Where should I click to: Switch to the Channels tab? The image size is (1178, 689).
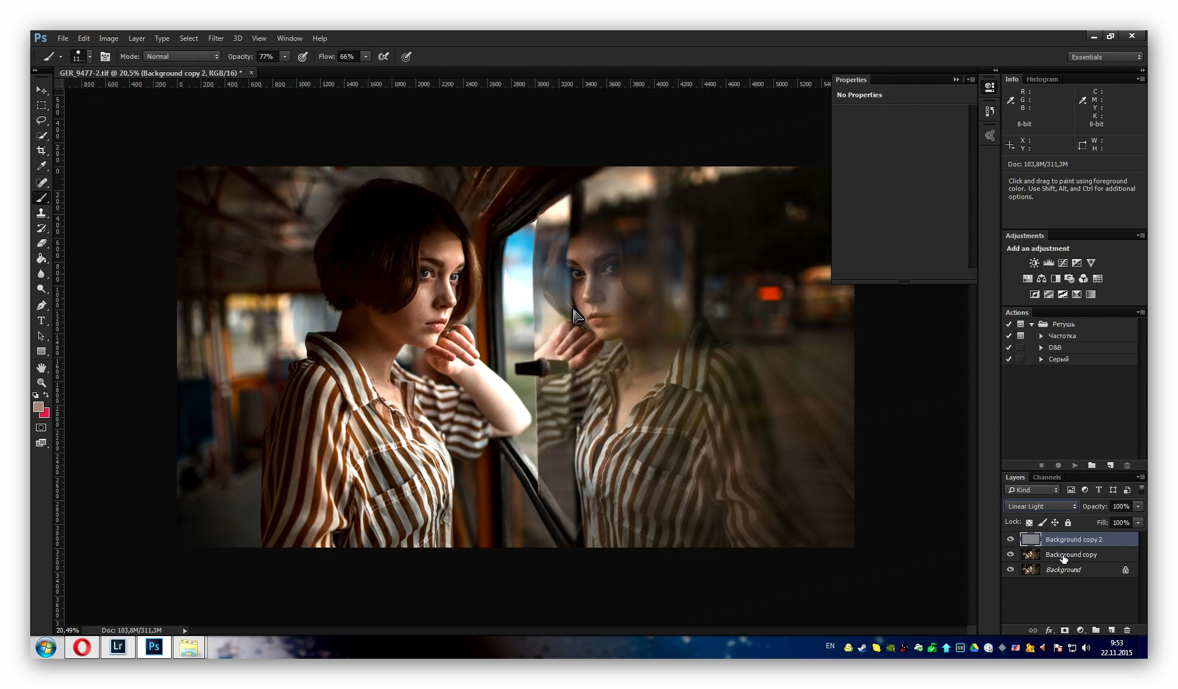click(1046, 477)
